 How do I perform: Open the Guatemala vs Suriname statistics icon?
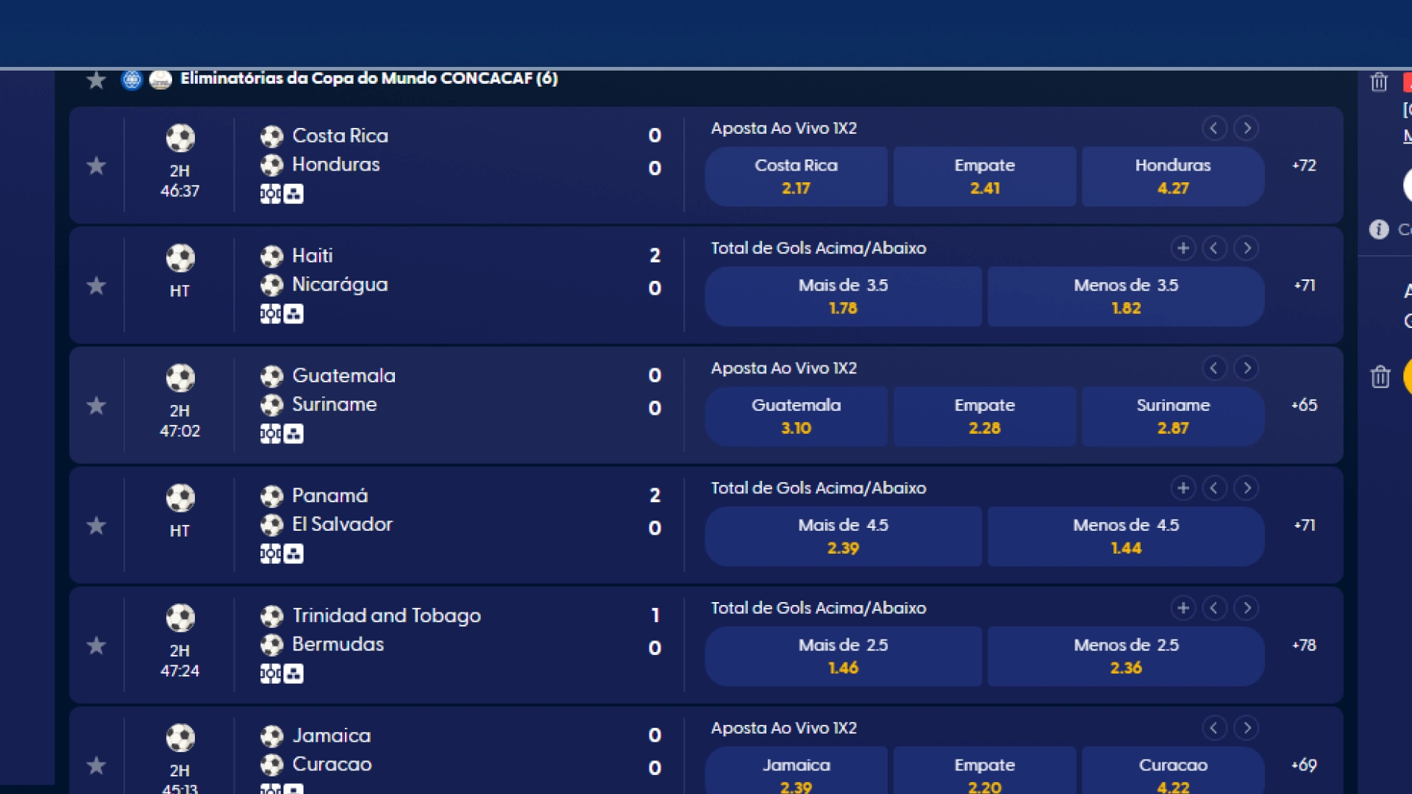[293, 434]
